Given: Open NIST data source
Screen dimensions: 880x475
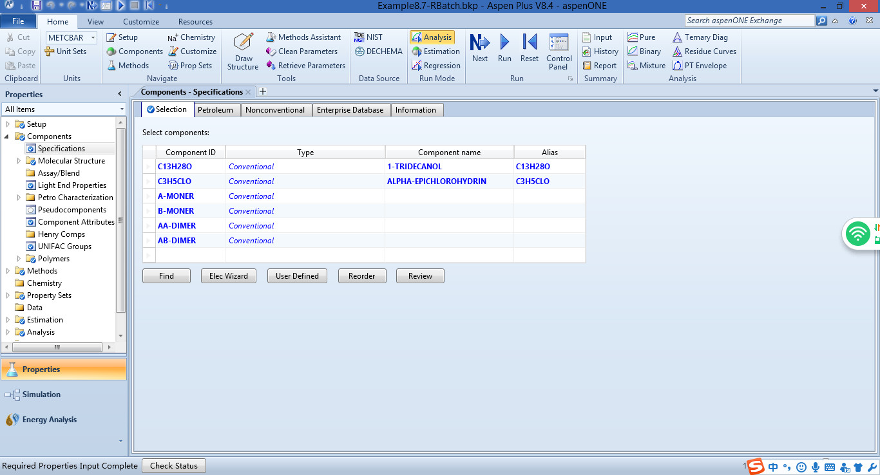Looking at the screenshot, I should pos(368,37).
